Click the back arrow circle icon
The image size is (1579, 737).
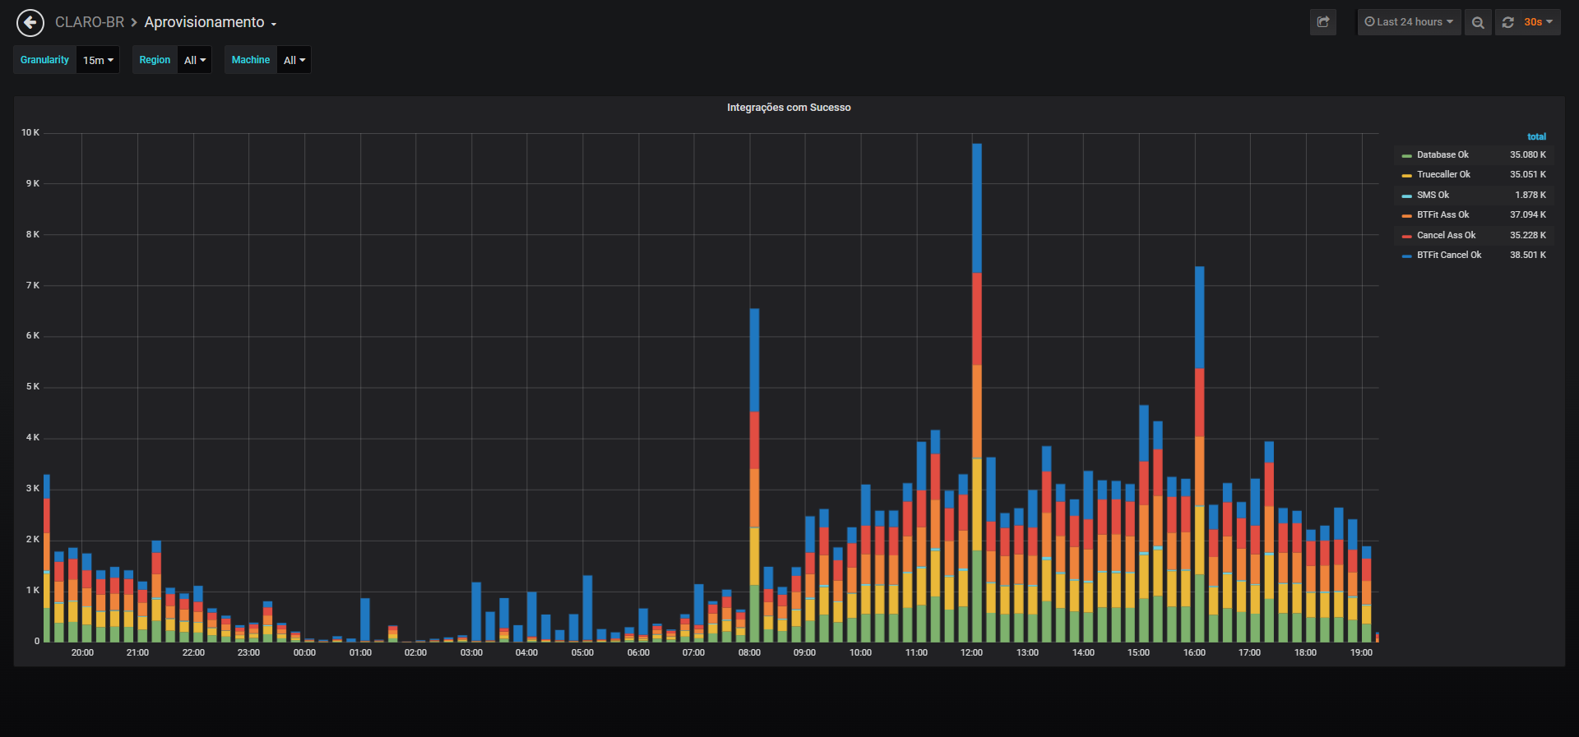point(30,23)
